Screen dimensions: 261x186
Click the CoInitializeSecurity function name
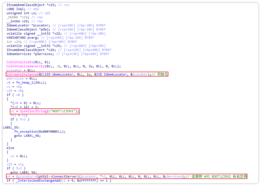click(25, 66)
